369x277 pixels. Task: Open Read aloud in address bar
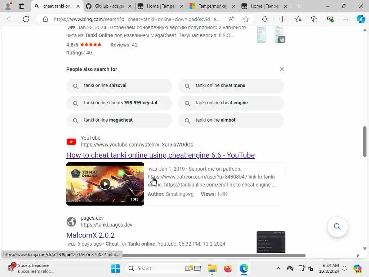(232, 19)
